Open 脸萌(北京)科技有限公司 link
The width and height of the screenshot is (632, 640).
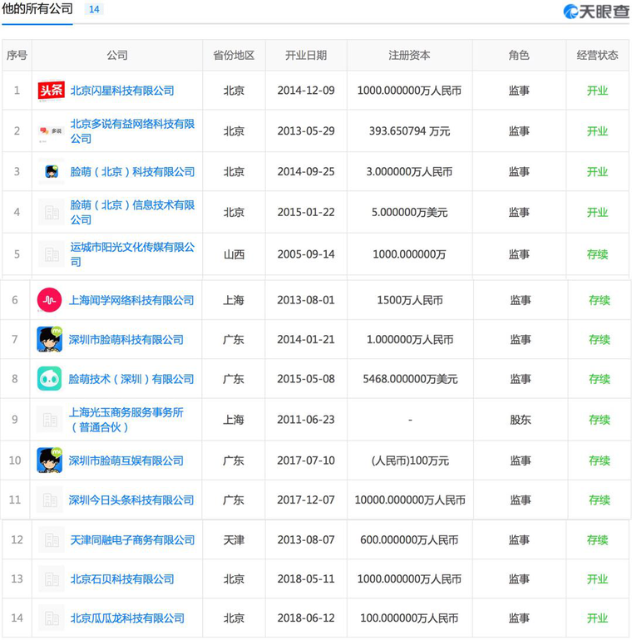coord(132,171)
